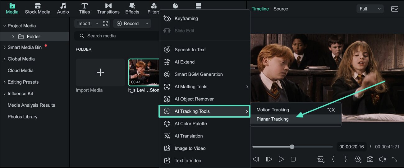
Task: Play the preview
Action: [281, 159]
